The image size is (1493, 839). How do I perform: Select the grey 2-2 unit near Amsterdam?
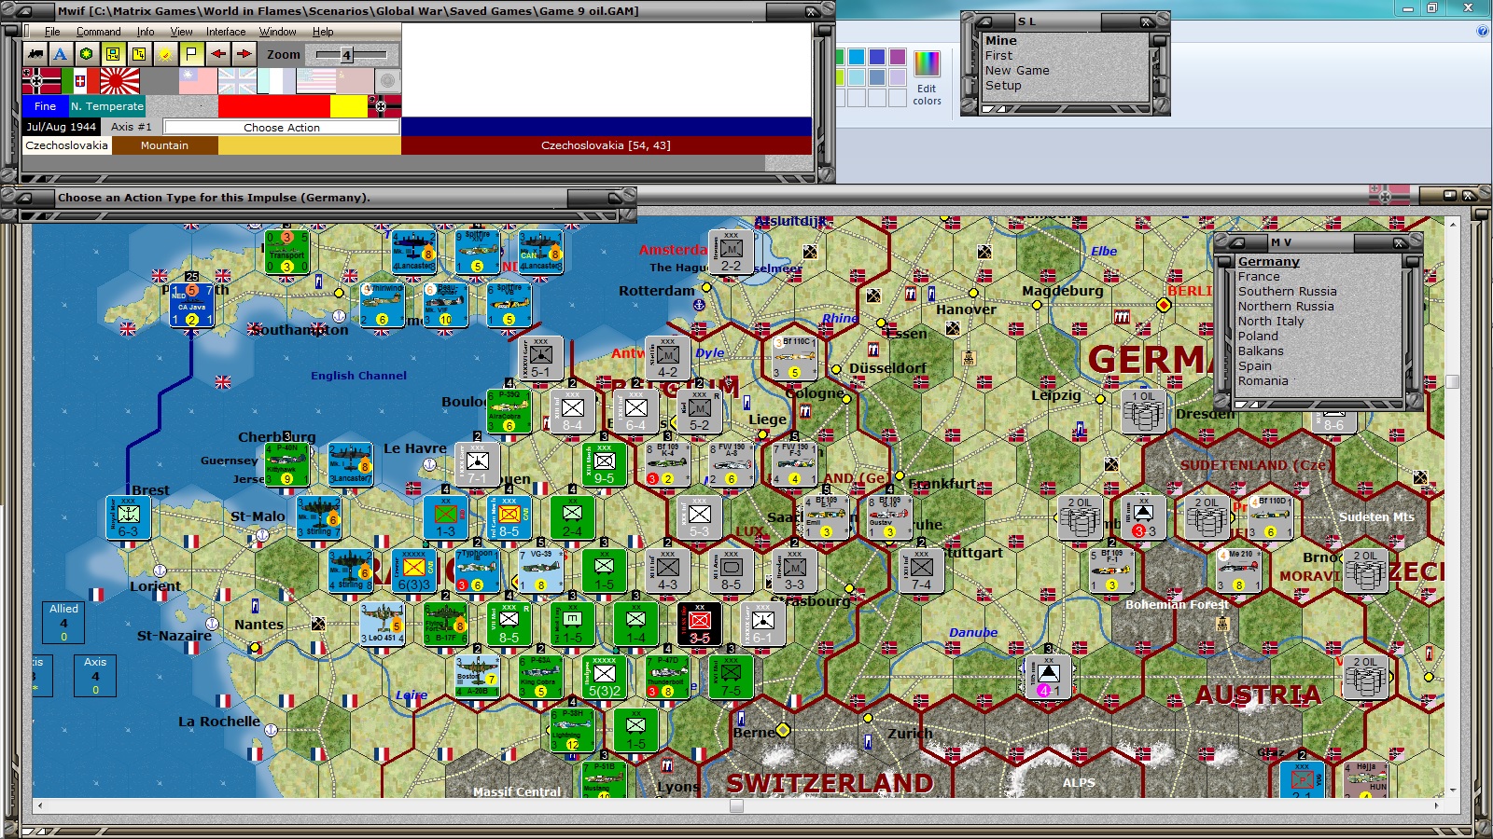[731, 252]
